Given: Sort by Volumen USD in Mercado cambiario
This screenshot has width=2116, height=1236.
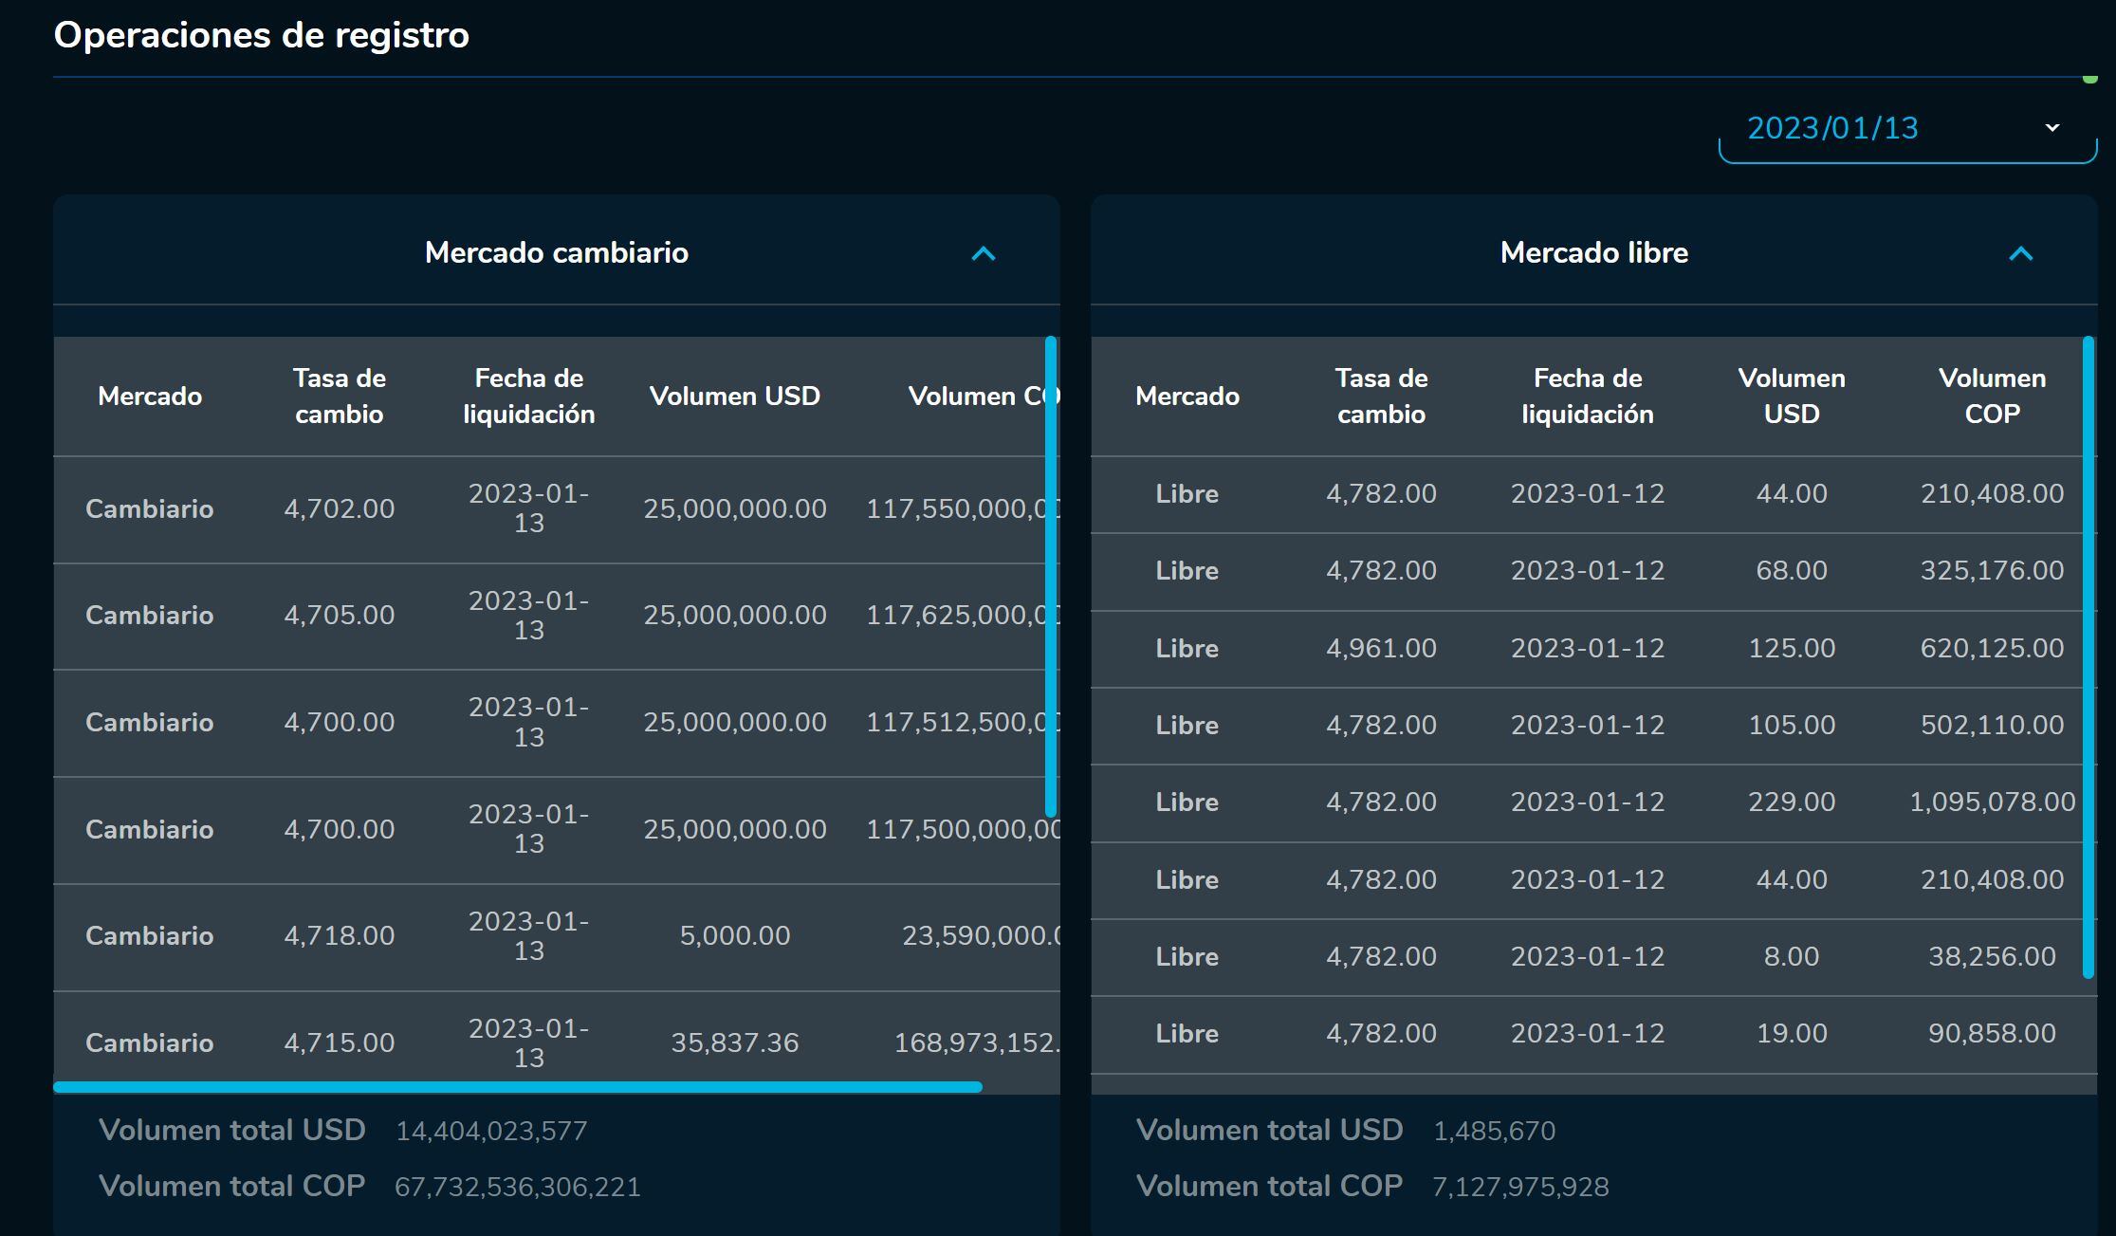Looking at the screenshot, I should (735, 396).
